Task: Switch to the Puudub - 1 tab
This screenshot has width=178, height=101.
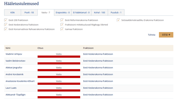Action: (x=116, y=13)
